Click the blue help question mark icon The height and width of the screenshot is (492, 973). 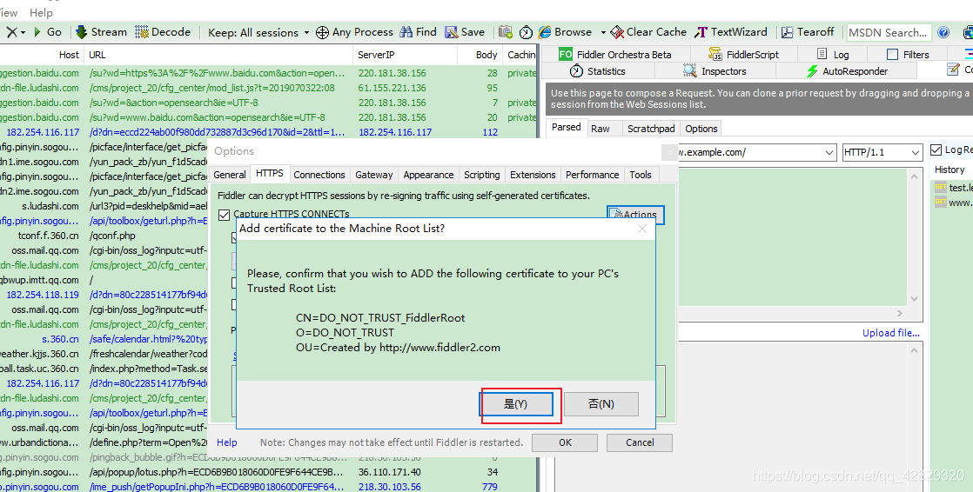[x=943, y=32]
